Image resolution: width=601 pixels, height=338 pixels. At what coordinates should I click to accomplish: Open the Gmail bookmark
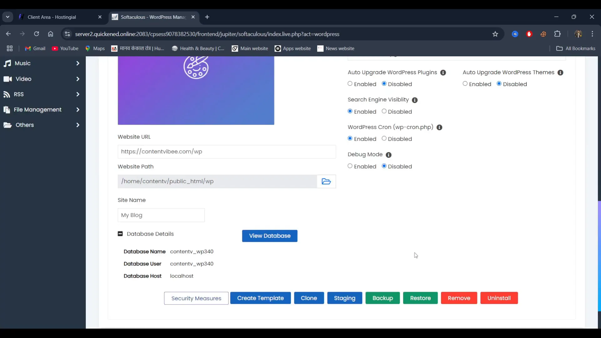35,49
